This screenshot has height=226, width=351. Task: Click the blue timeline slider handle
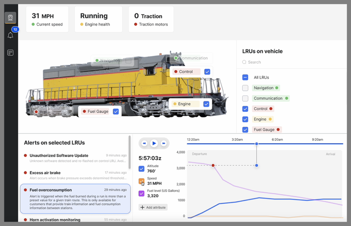tap(256, 144)
